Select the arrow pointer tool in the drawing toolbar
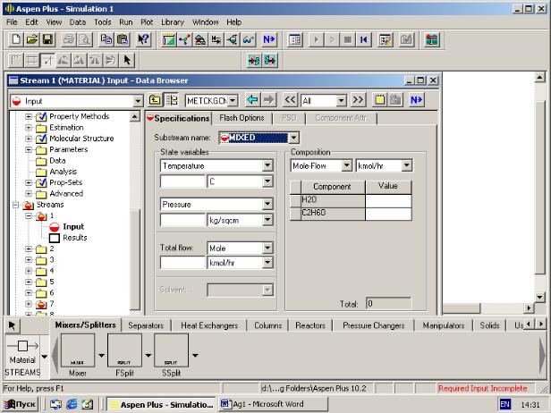 point(126,61)
